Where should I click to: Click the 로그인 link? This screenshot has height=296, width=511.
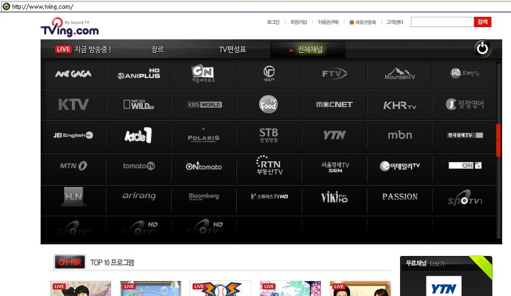point(273,22)
